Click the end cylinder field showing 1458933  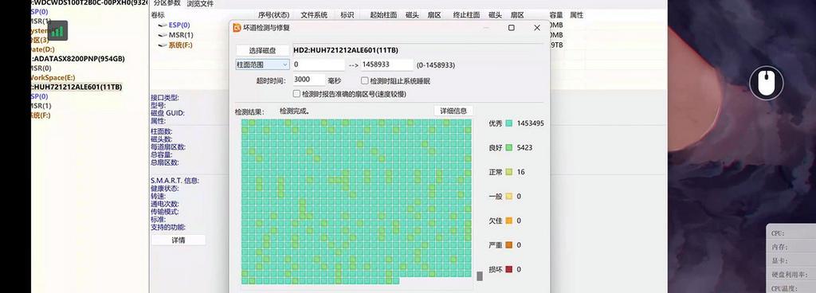pyautogui.click(x=386, y=65)
